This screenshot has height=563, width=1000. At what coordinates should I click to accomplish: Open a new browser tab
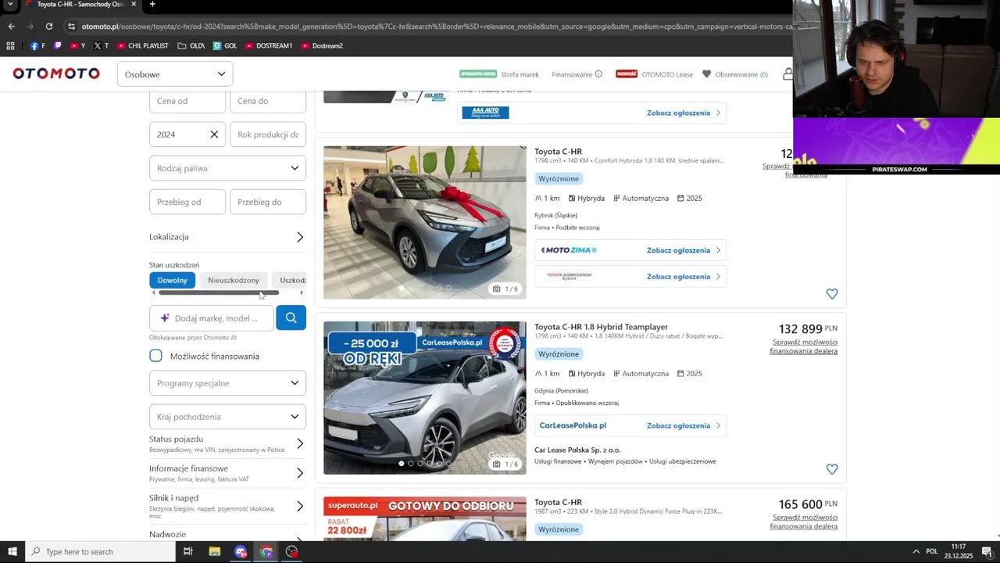(152, 4)
